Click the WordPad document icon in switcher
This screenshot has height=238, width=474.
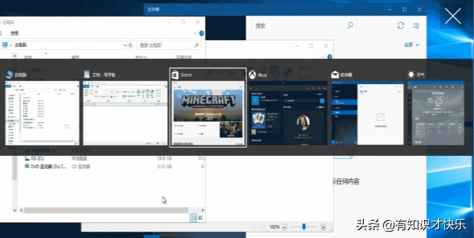click(x=87, y=75)
